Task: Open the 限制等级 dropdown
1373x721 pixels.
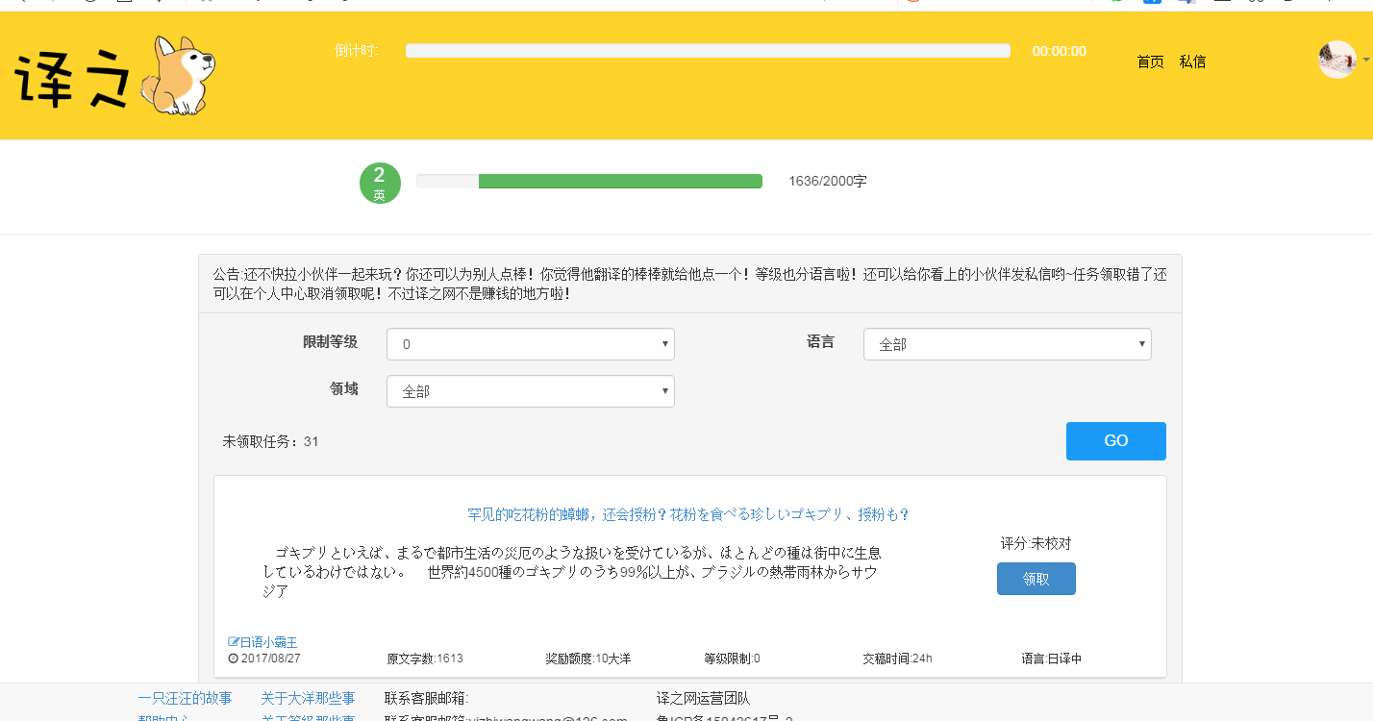Action: point(531,344)
